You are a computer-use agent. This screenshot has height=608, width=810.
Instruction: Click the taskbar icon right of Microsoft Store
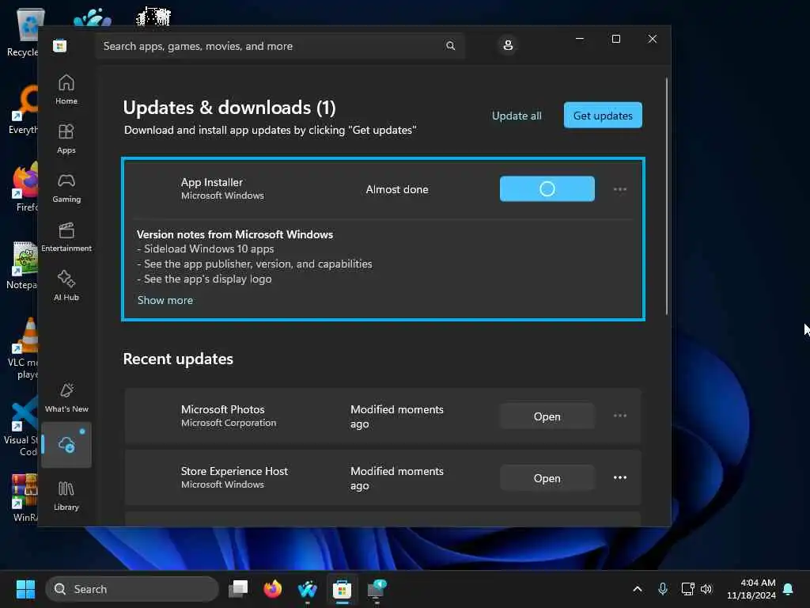click(377, 589)
